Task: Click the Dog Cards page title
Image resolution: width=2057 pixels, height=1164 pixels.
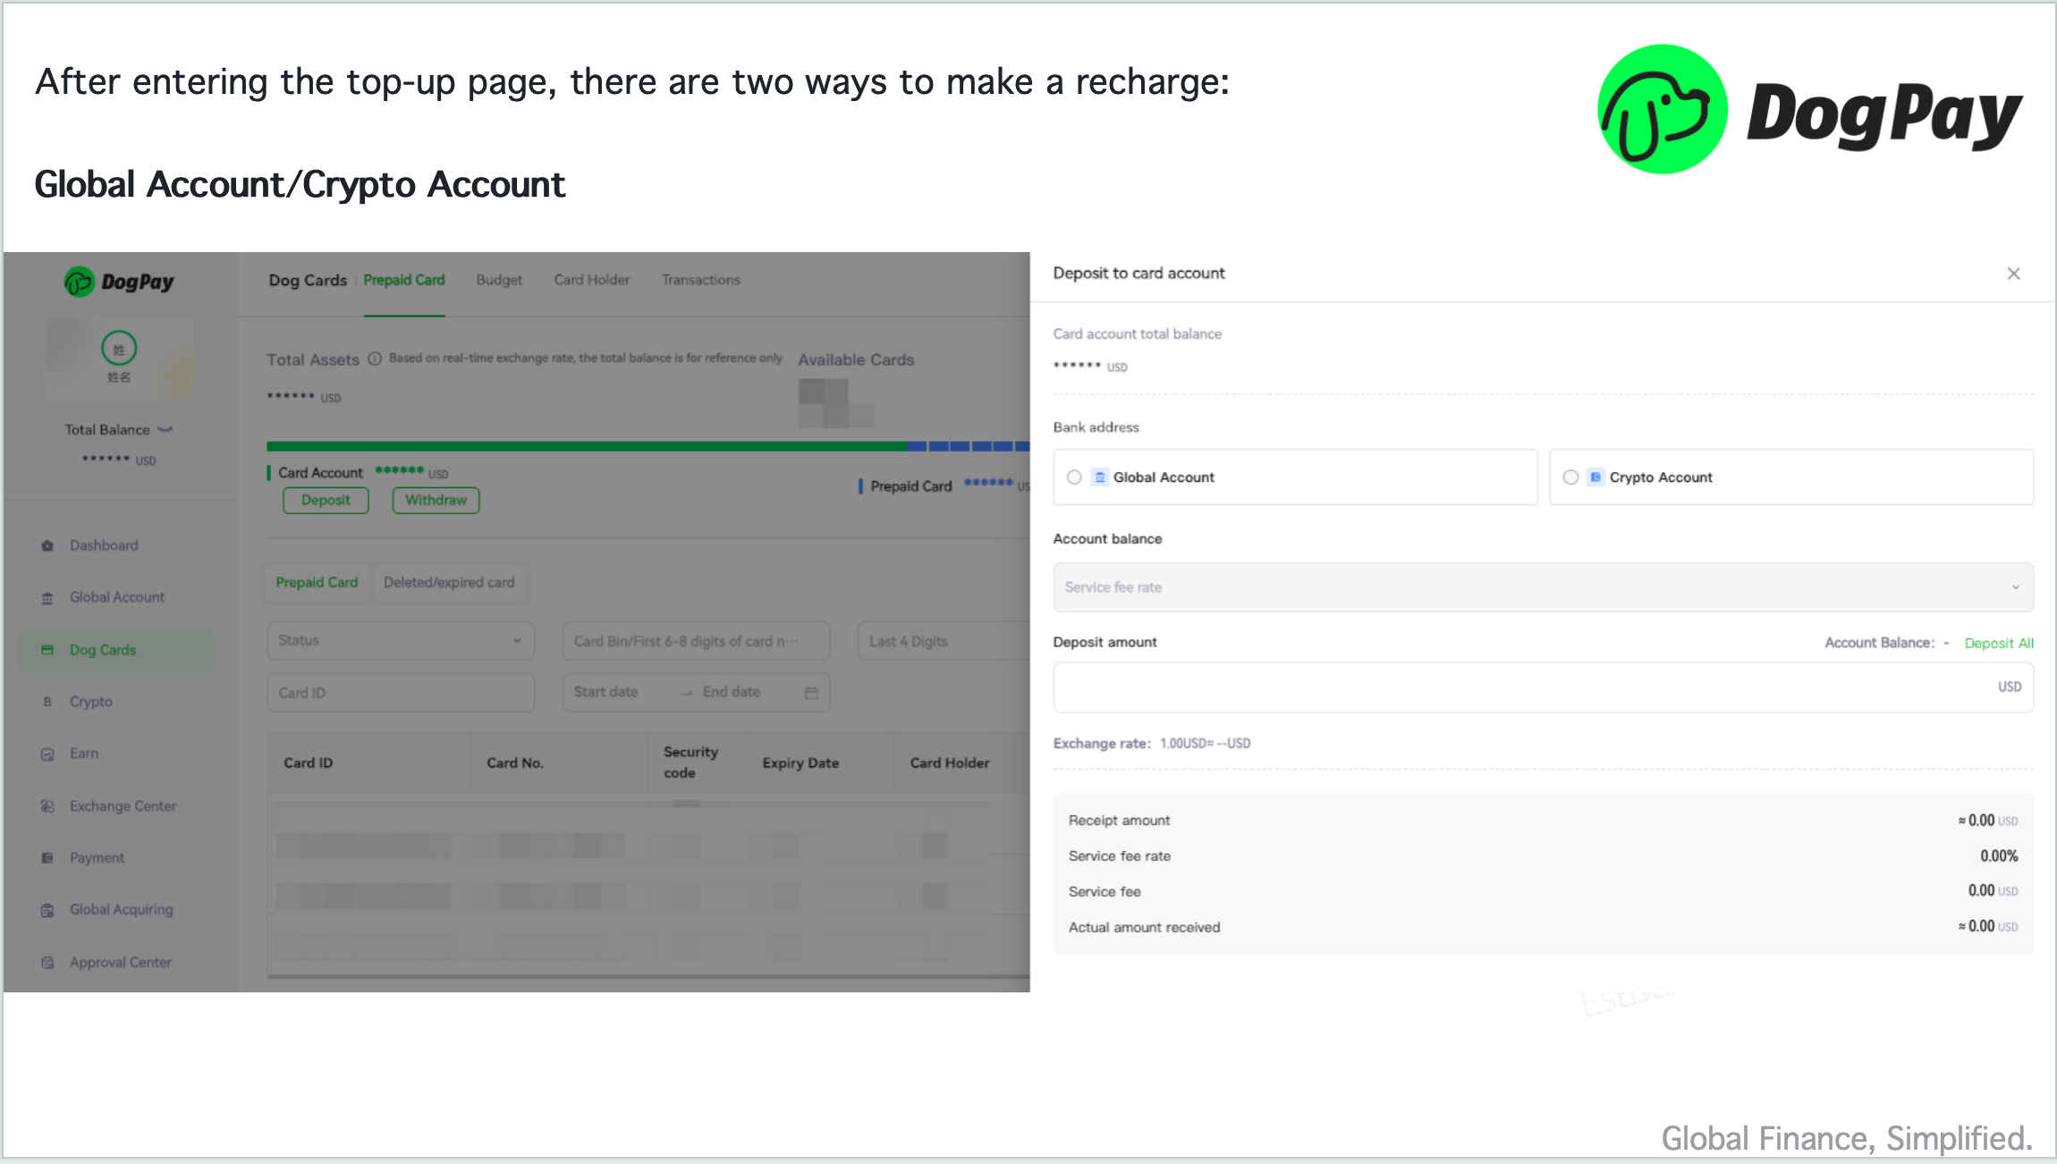Action: [x=308, y=281]
